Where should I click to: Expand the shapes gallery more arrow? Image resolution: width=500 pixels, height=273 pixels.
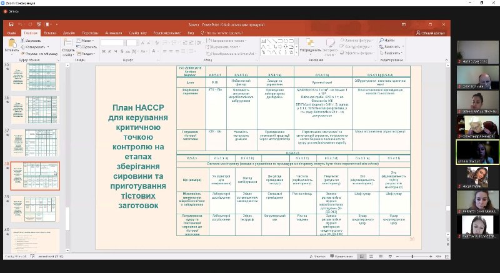tap(297, 52)
